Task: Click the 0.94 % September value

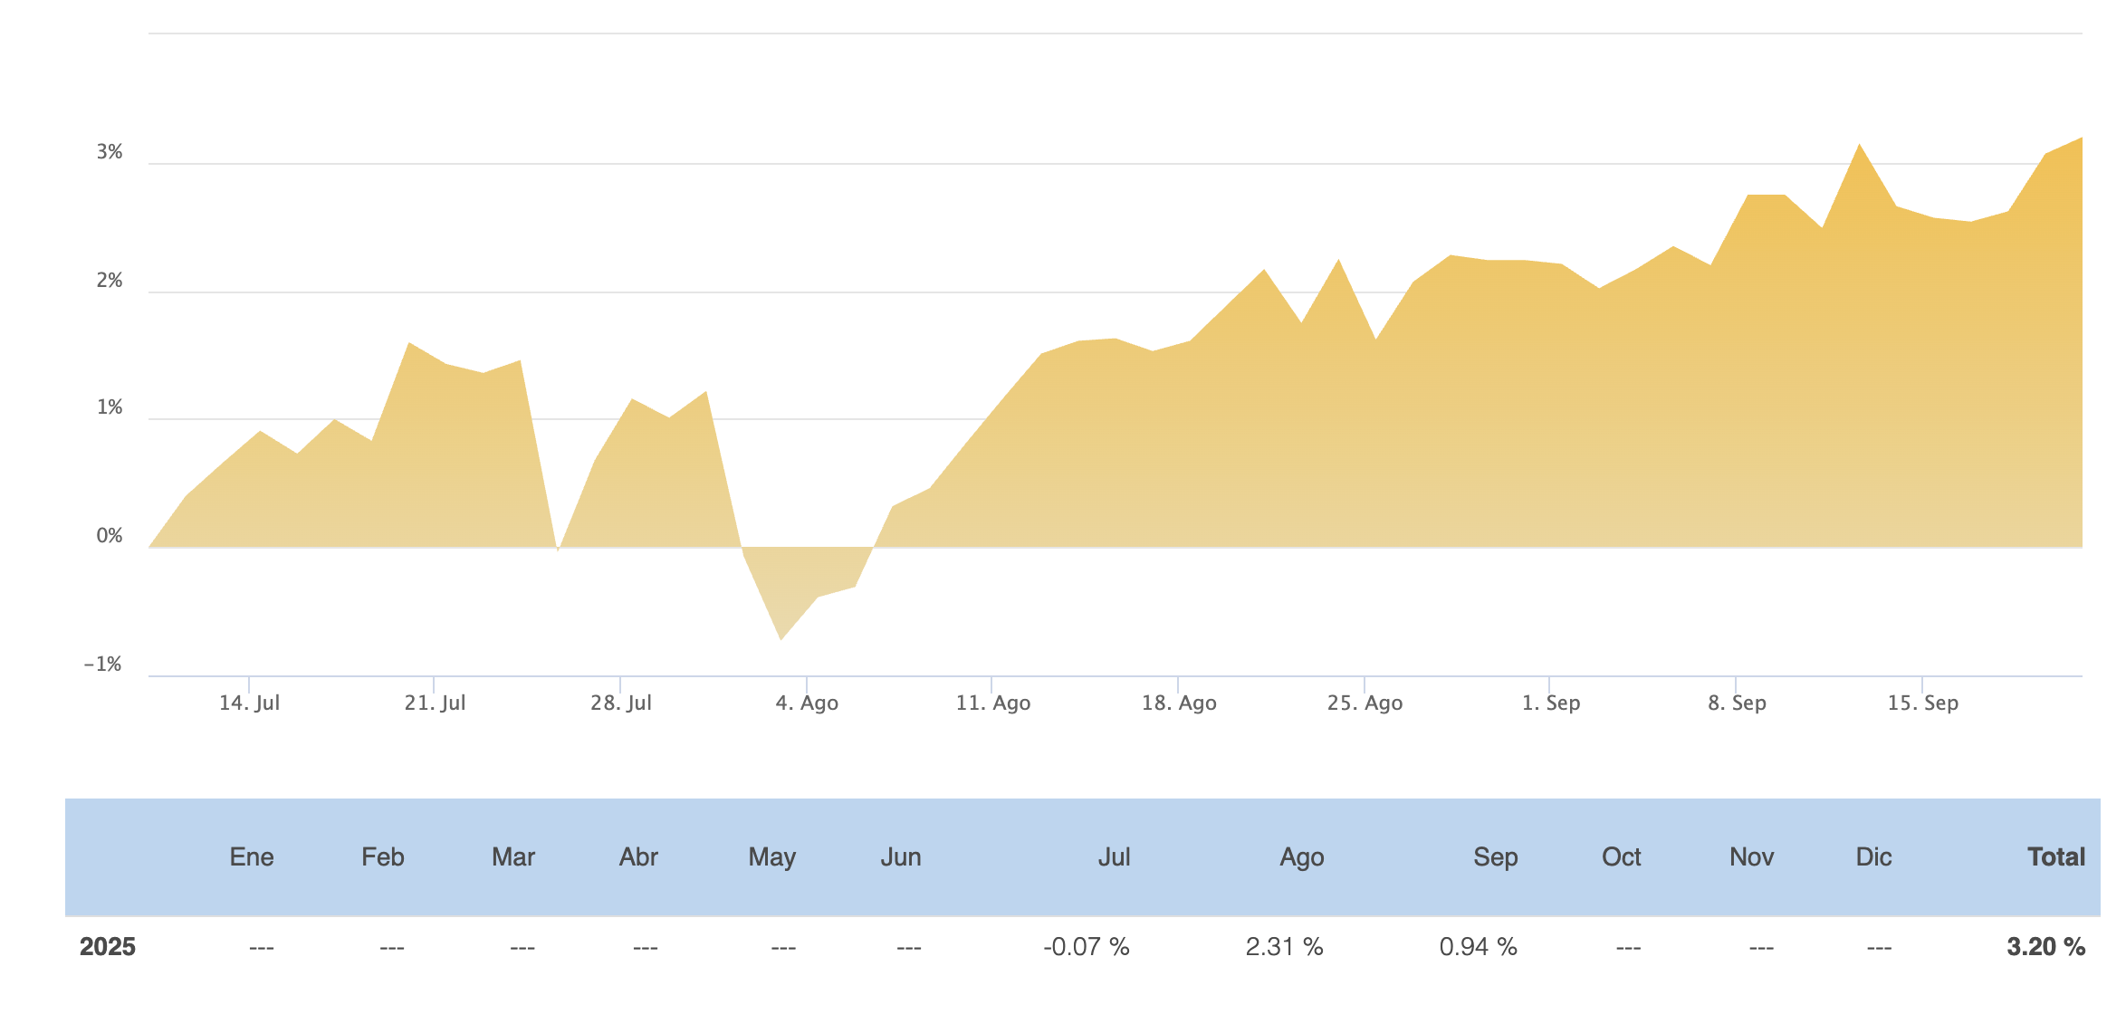Action: click(1478, 946)
